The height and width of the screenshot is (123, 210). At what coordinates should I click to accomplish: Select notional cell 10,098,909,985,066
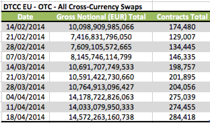coord(101,27)
